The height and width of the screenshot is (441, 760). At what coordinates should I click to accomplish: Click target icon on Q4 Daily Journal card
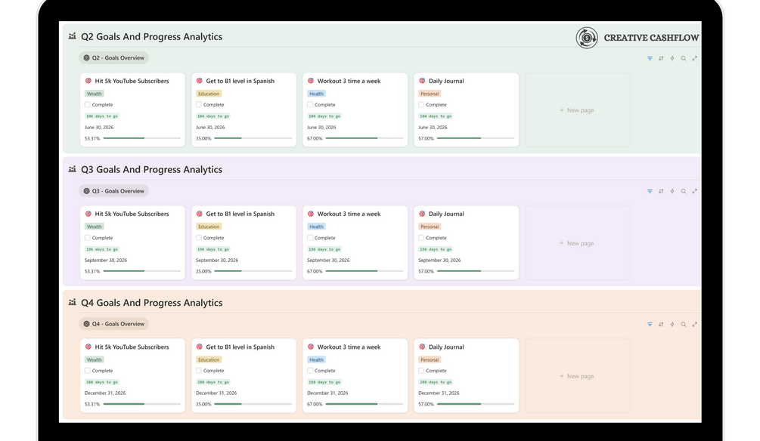[x=422, y=347]
